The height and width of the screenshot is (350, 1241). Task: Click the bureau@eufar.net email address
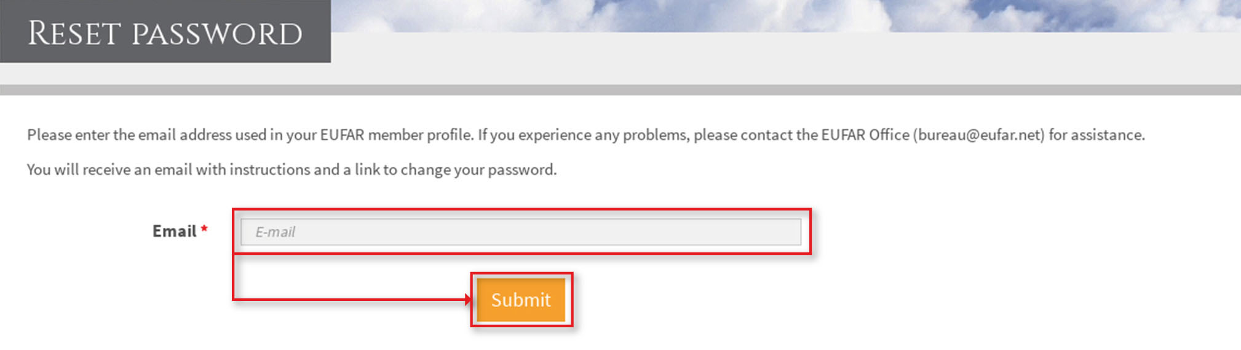[978, 135]
